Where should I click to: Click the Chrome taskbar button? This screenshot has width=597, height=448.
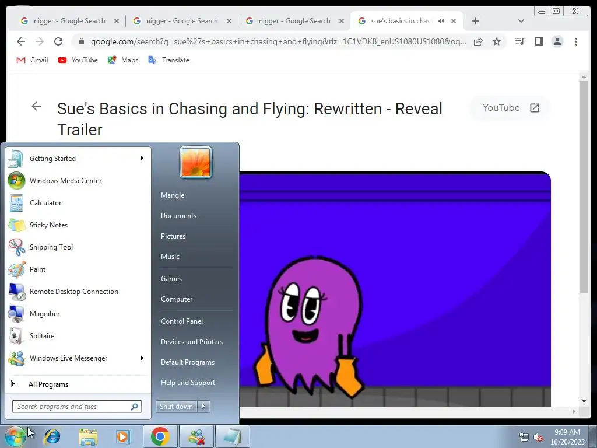click(160, 436)
